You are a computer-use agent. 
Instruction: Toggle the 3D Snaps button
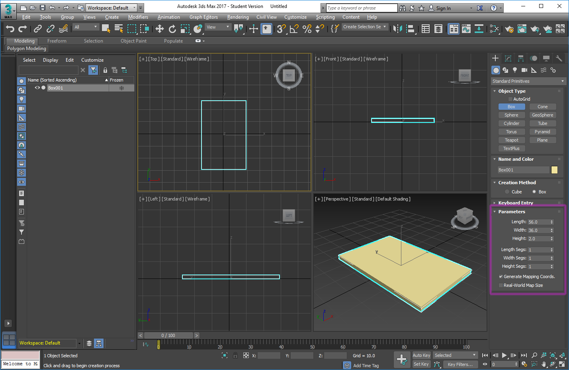pyautogui.click(x=282, y=29)
